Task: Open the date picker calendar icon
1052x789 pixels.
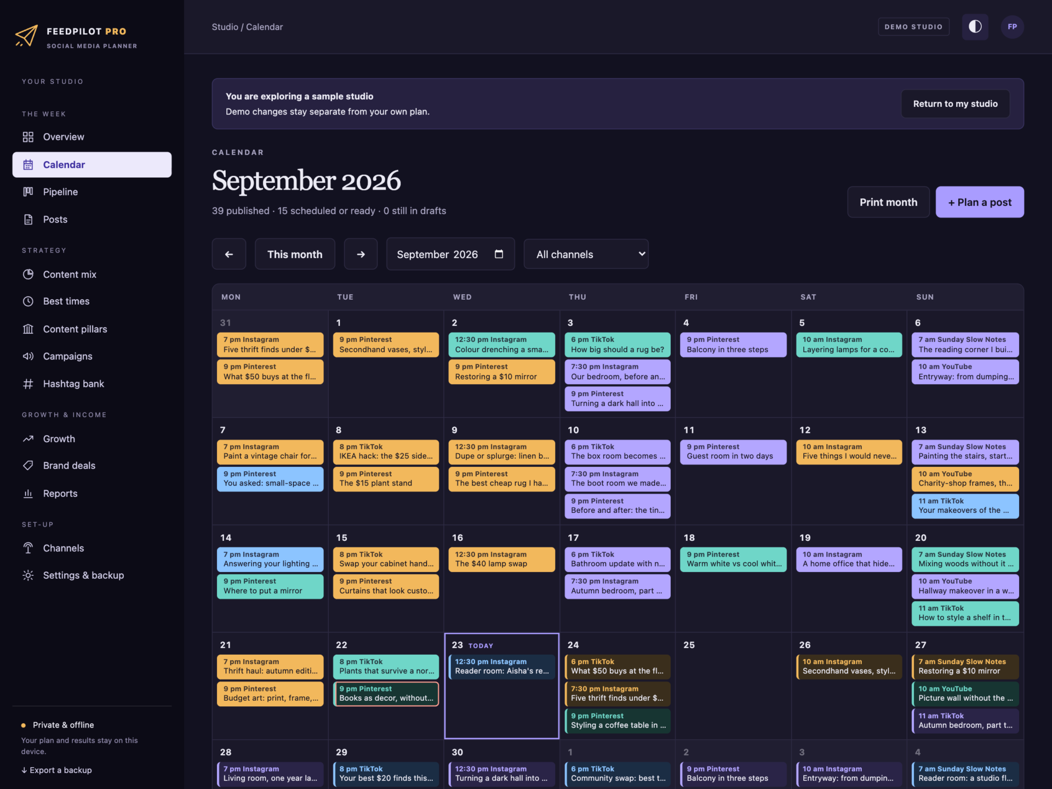Action: (499, 254)
